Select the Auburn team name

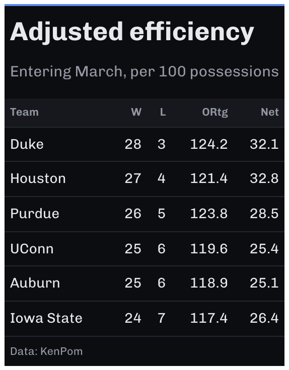(35, 283)
